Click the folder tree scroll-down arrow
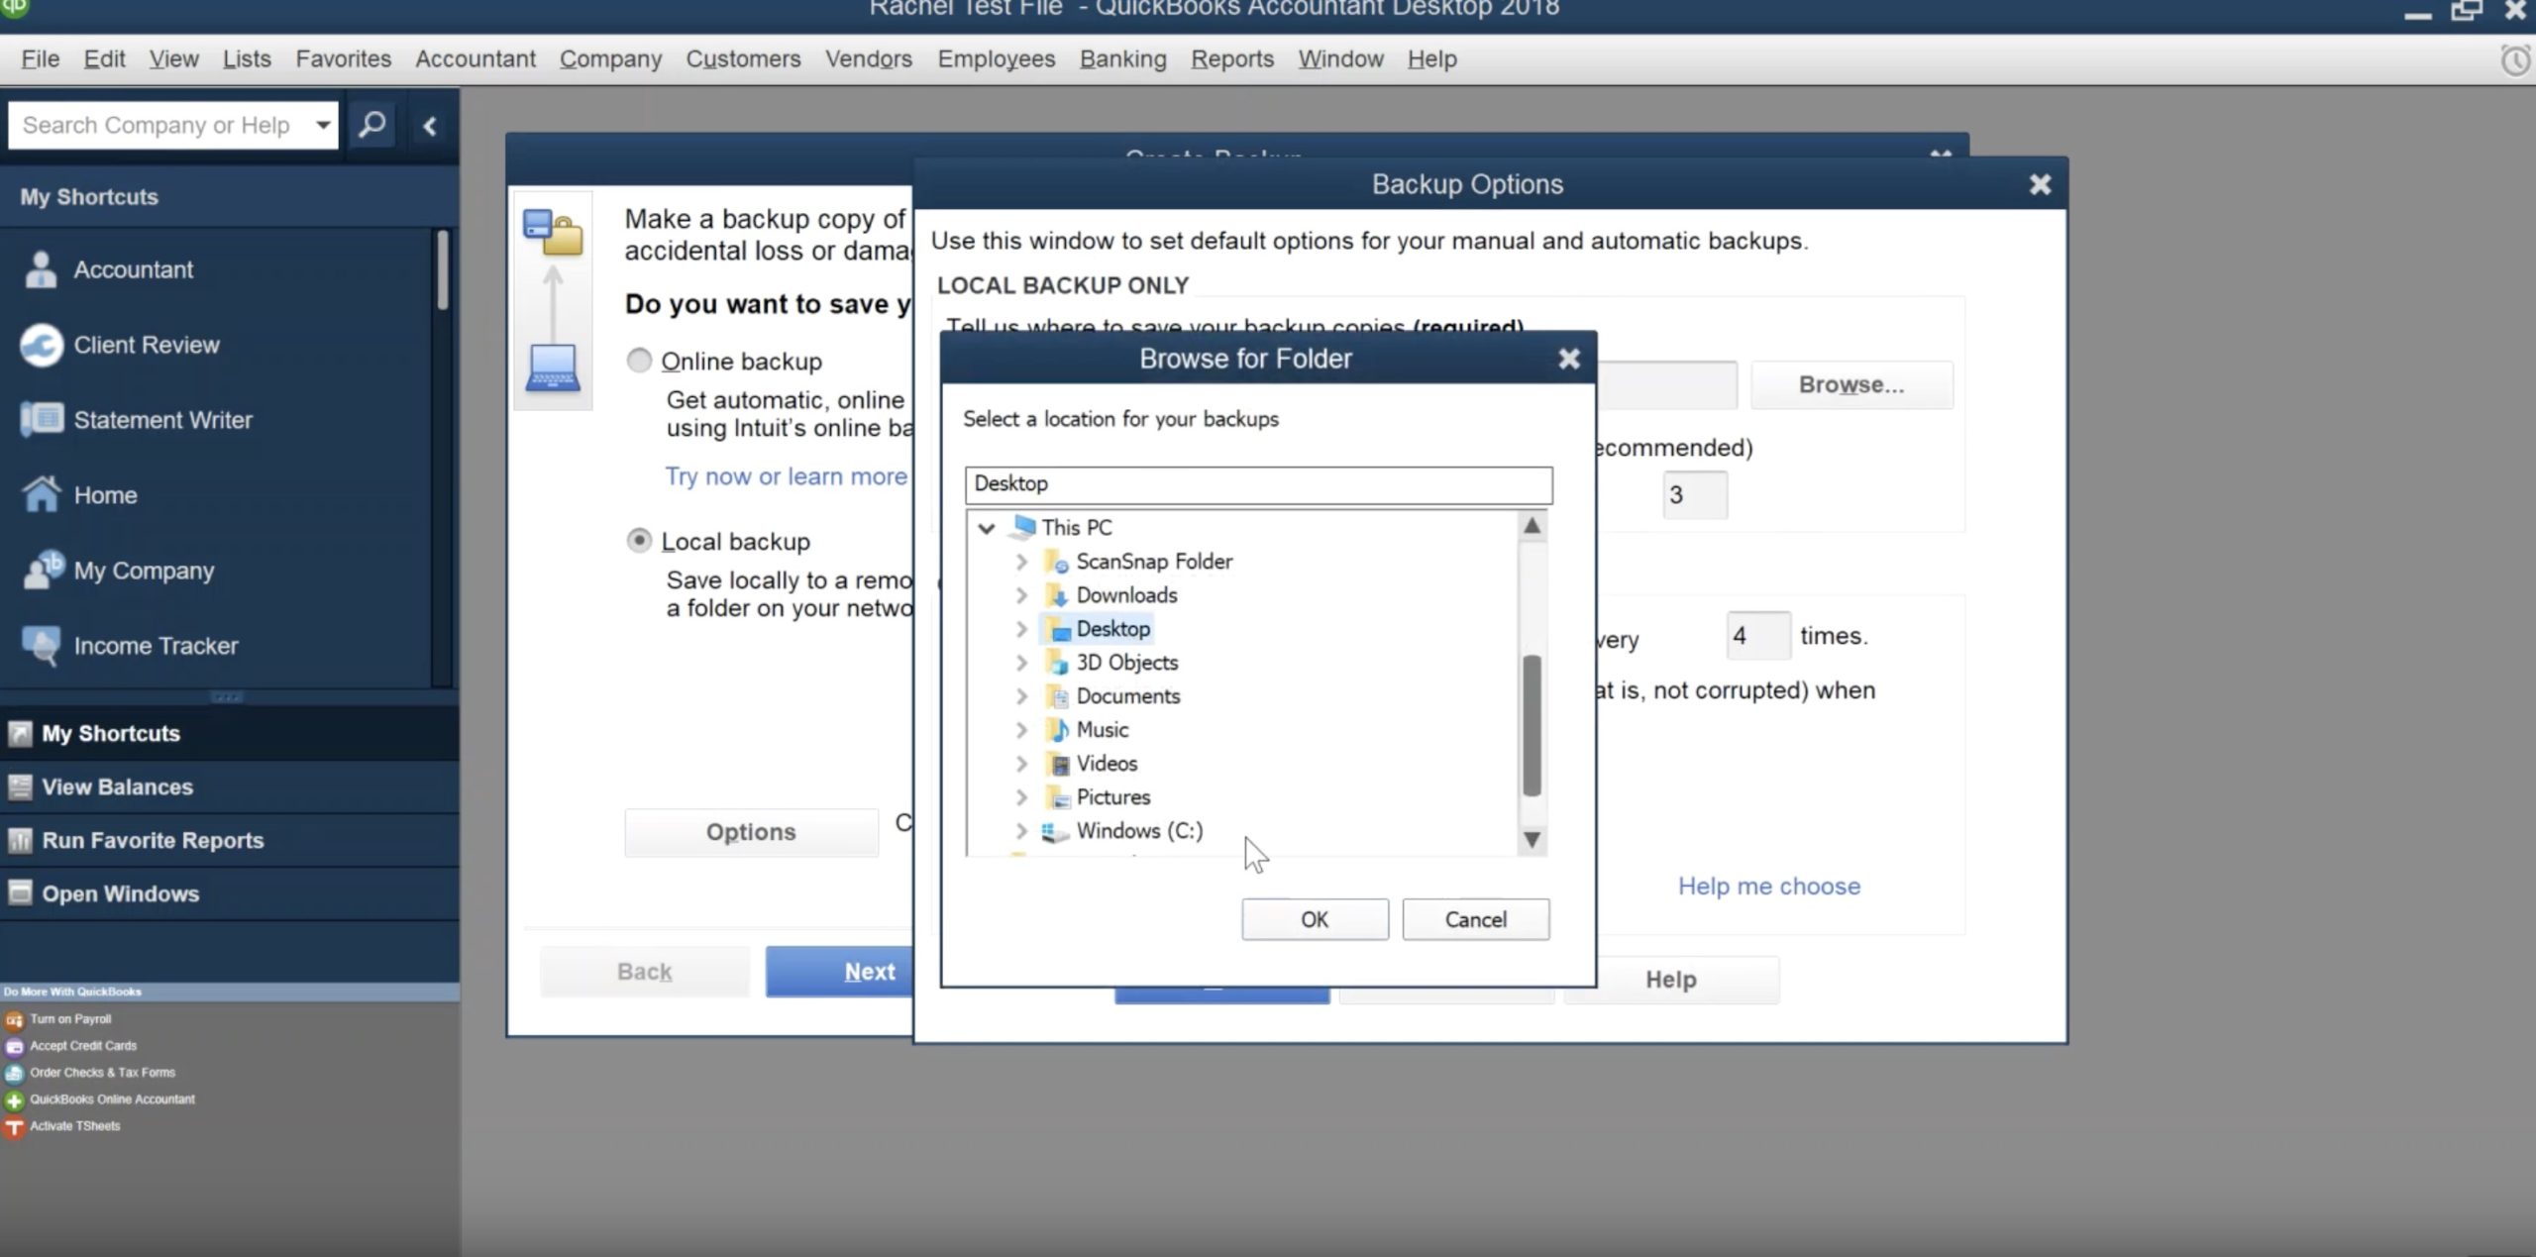This screenshot has width=2536, height=1257. pos(1532,840)
